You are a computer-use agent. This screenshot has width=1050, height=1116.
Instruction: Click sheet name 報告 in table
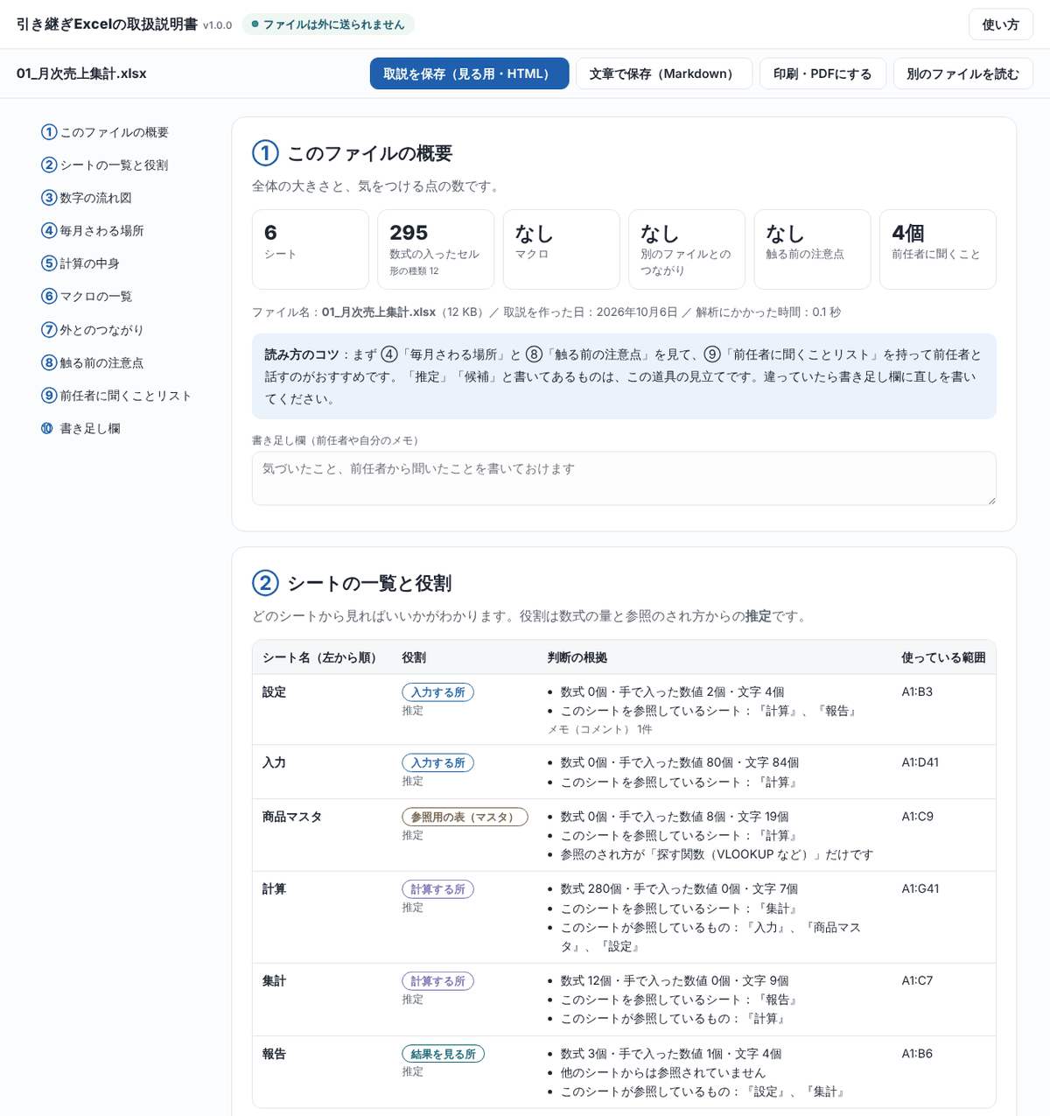point(274,1054)
